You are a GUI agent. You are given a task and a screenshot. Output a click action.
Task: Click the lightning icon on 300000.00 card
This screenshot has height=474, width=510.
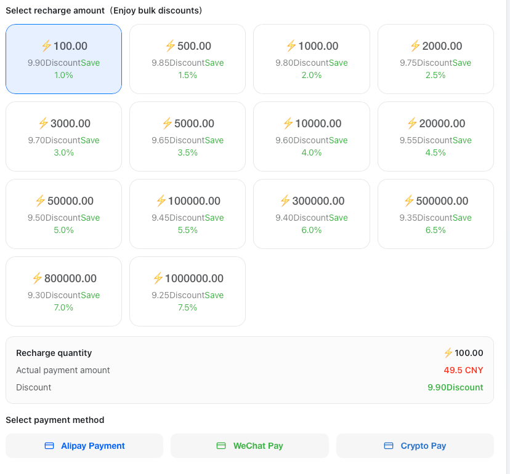point(285,200)
